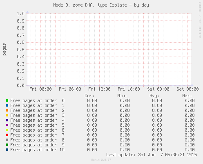
Task: Select the 'Free pages at order 10' label
Action: click(37, 150)
